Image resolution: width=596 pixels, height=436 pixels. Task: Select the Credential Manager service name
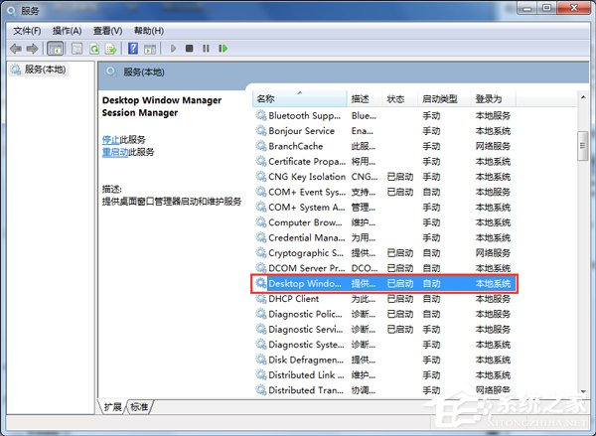pos(306,237)
